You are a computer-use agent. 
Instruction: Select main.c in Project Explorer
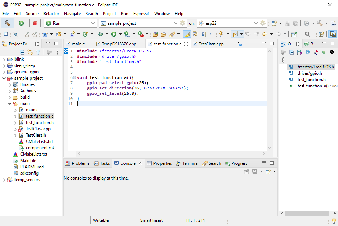coord(32,110)
